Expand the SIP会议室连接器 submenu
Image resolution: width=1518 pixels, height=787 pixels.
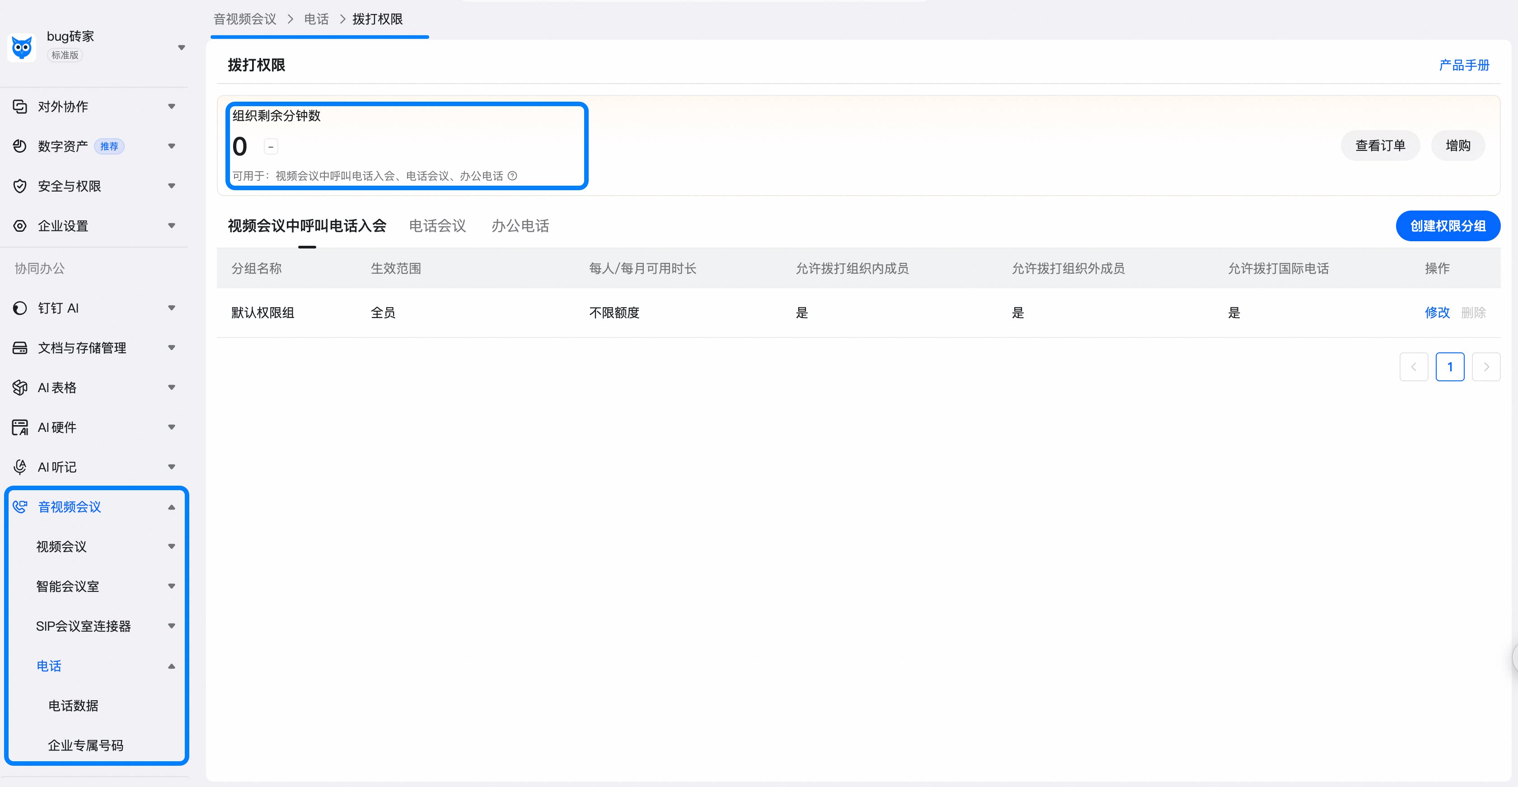(172, 626)
